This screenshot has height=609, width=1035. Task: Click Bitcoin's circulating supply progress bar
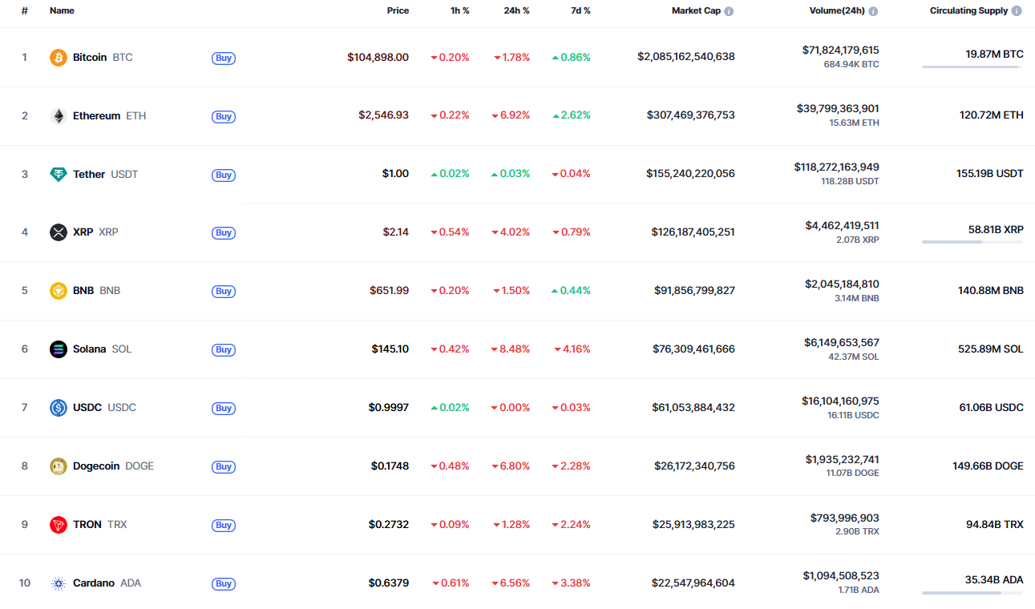coord(972,67)
